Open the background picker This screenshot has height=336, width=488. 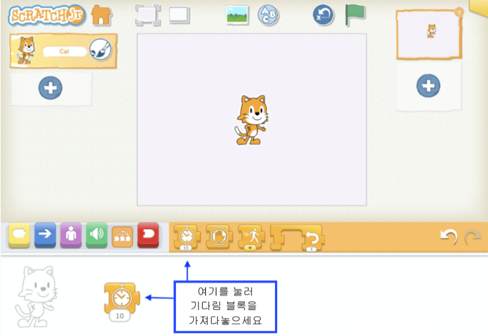(x=237, y=15)
